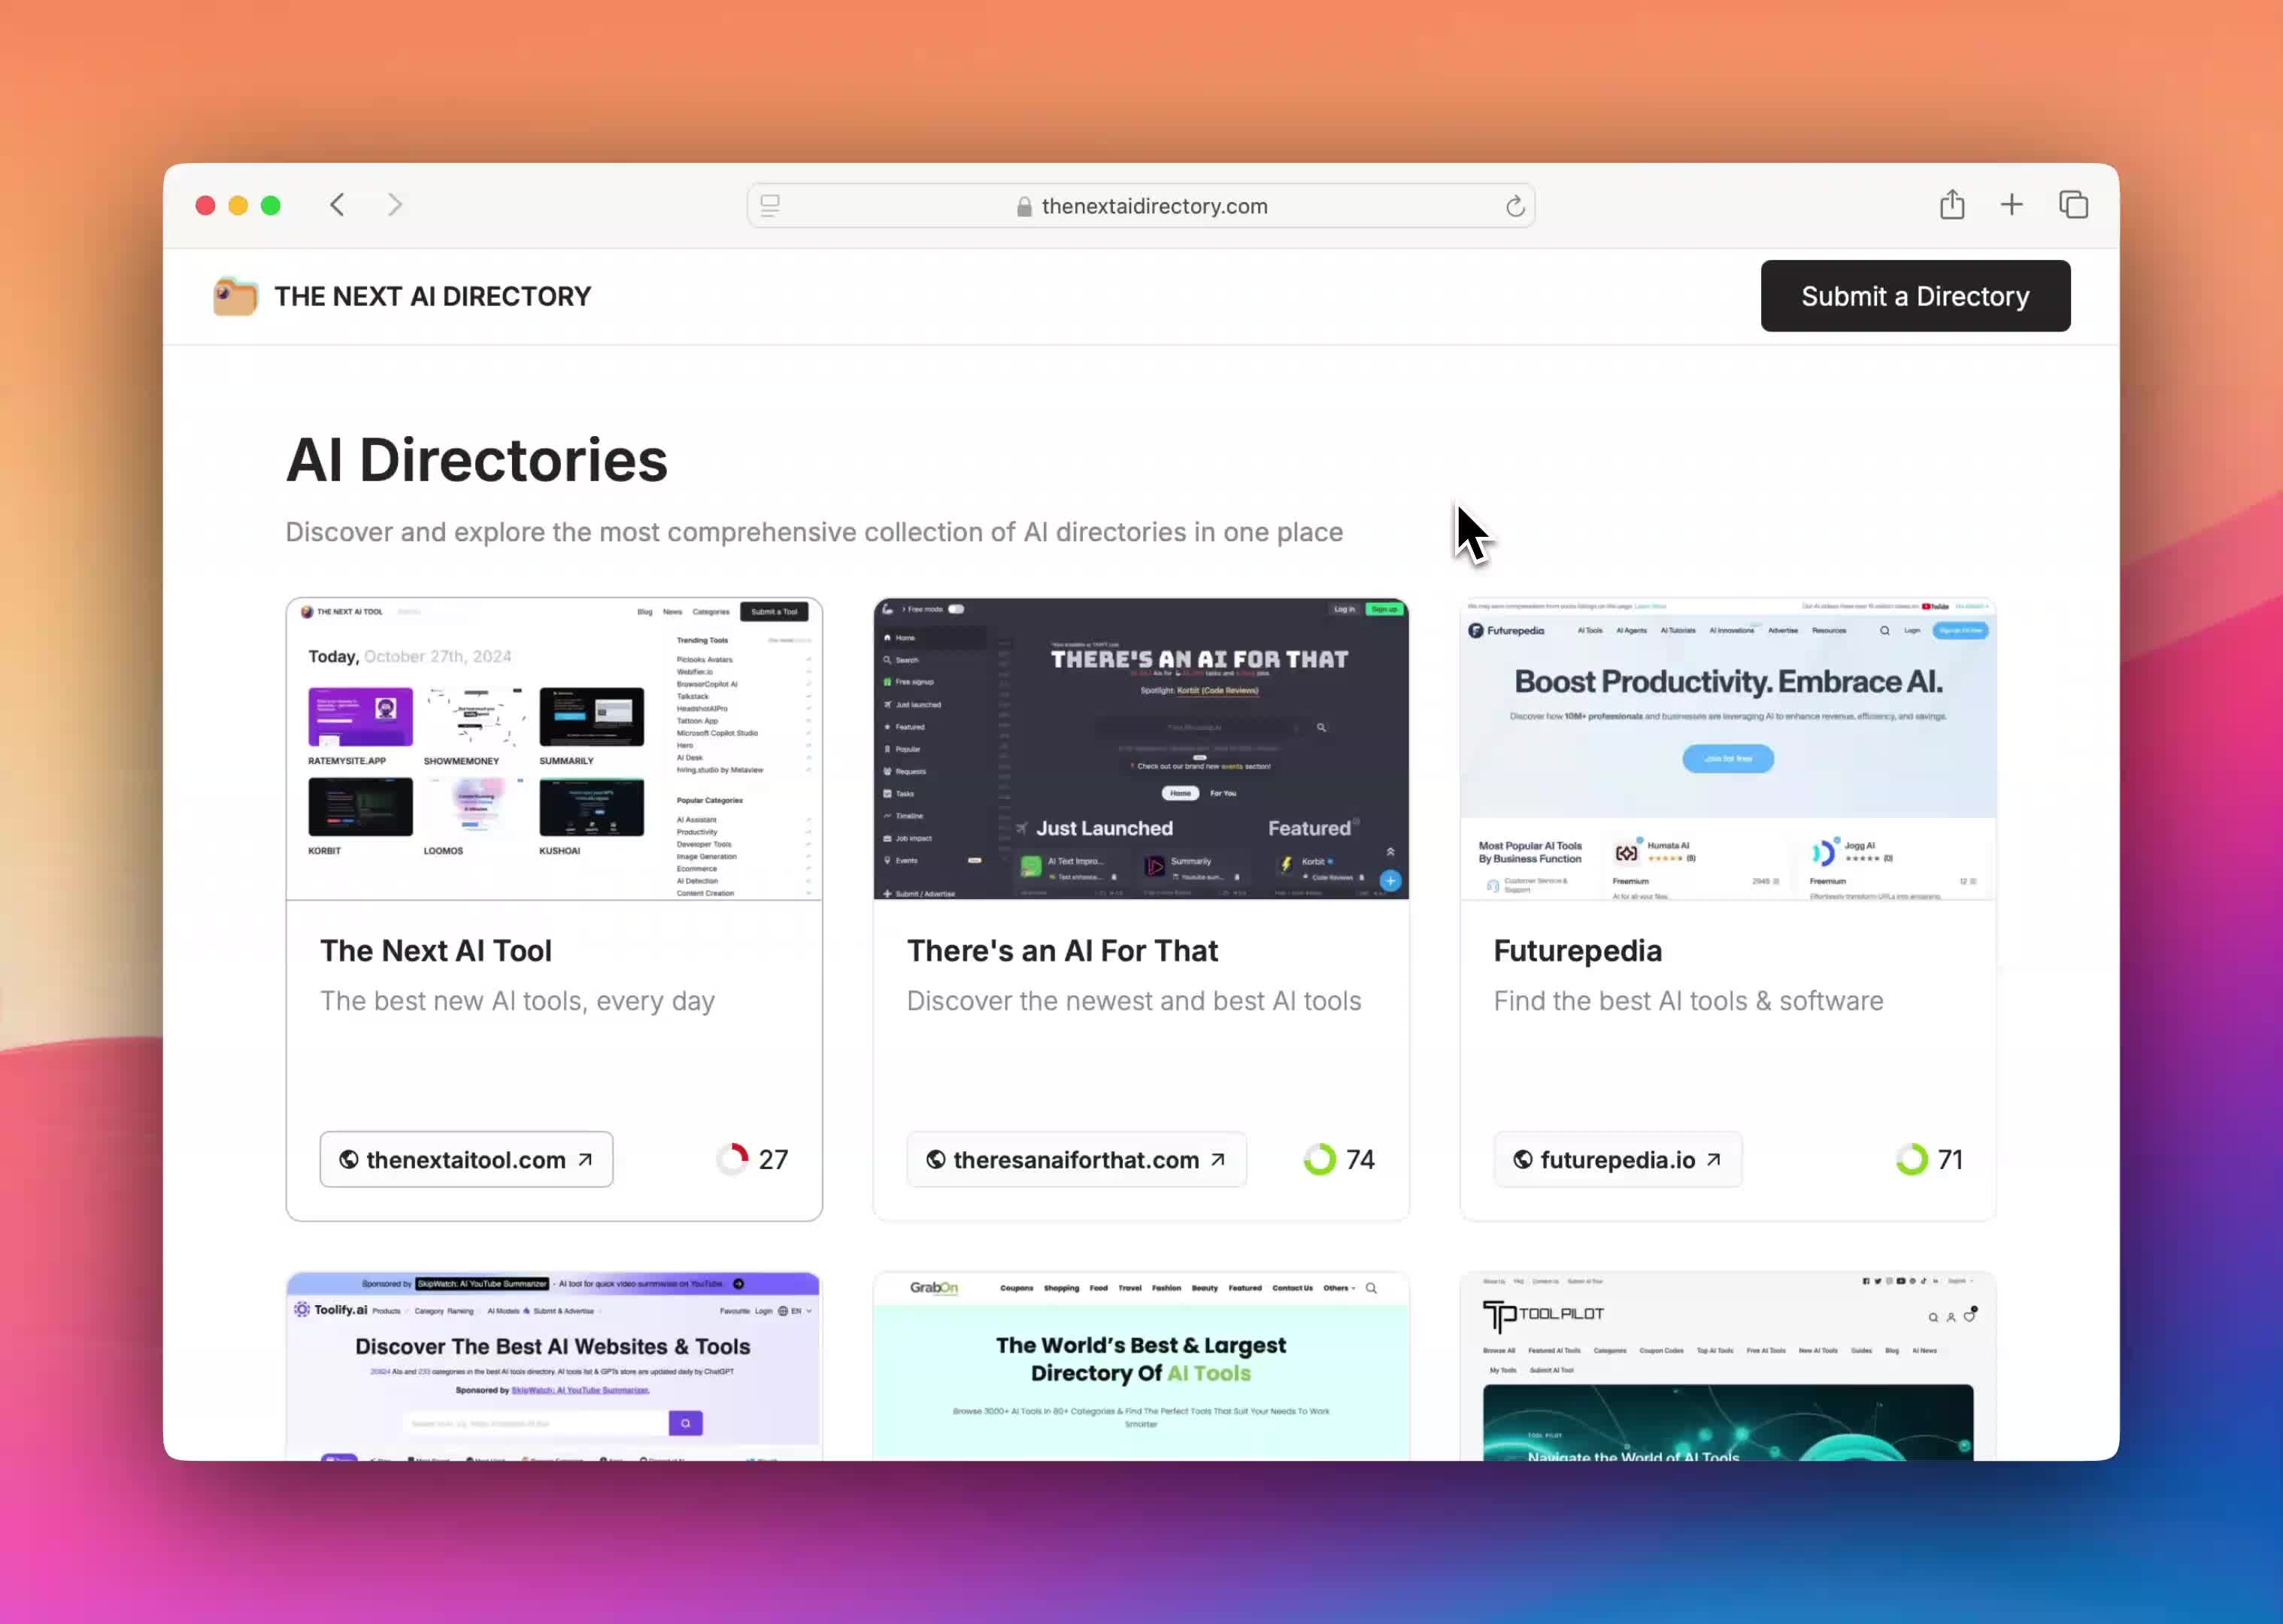Click the globe icon beside theresanaiforthat.com
2283x1624 pixels.
pos(935,1160)
